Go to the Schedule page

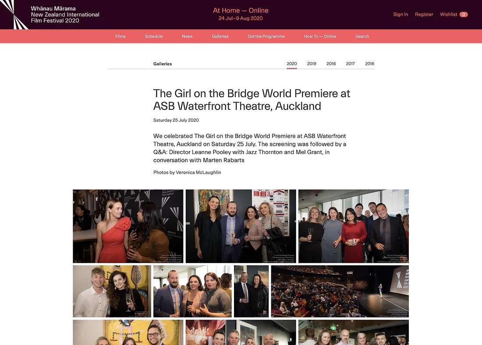click(154, 36)
